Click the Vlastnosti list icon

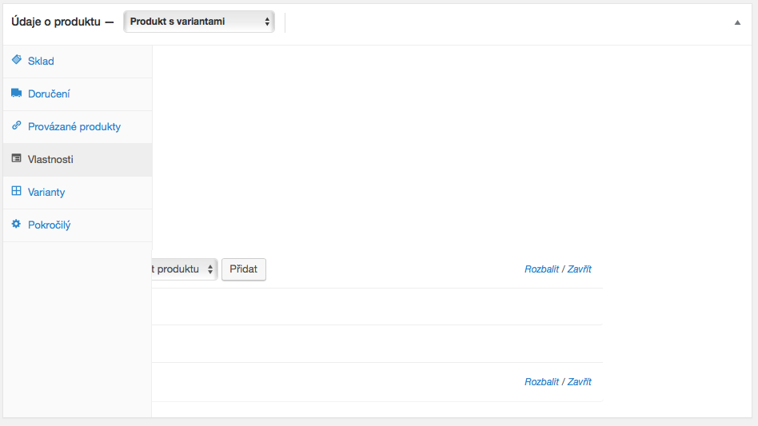(17, 158)
